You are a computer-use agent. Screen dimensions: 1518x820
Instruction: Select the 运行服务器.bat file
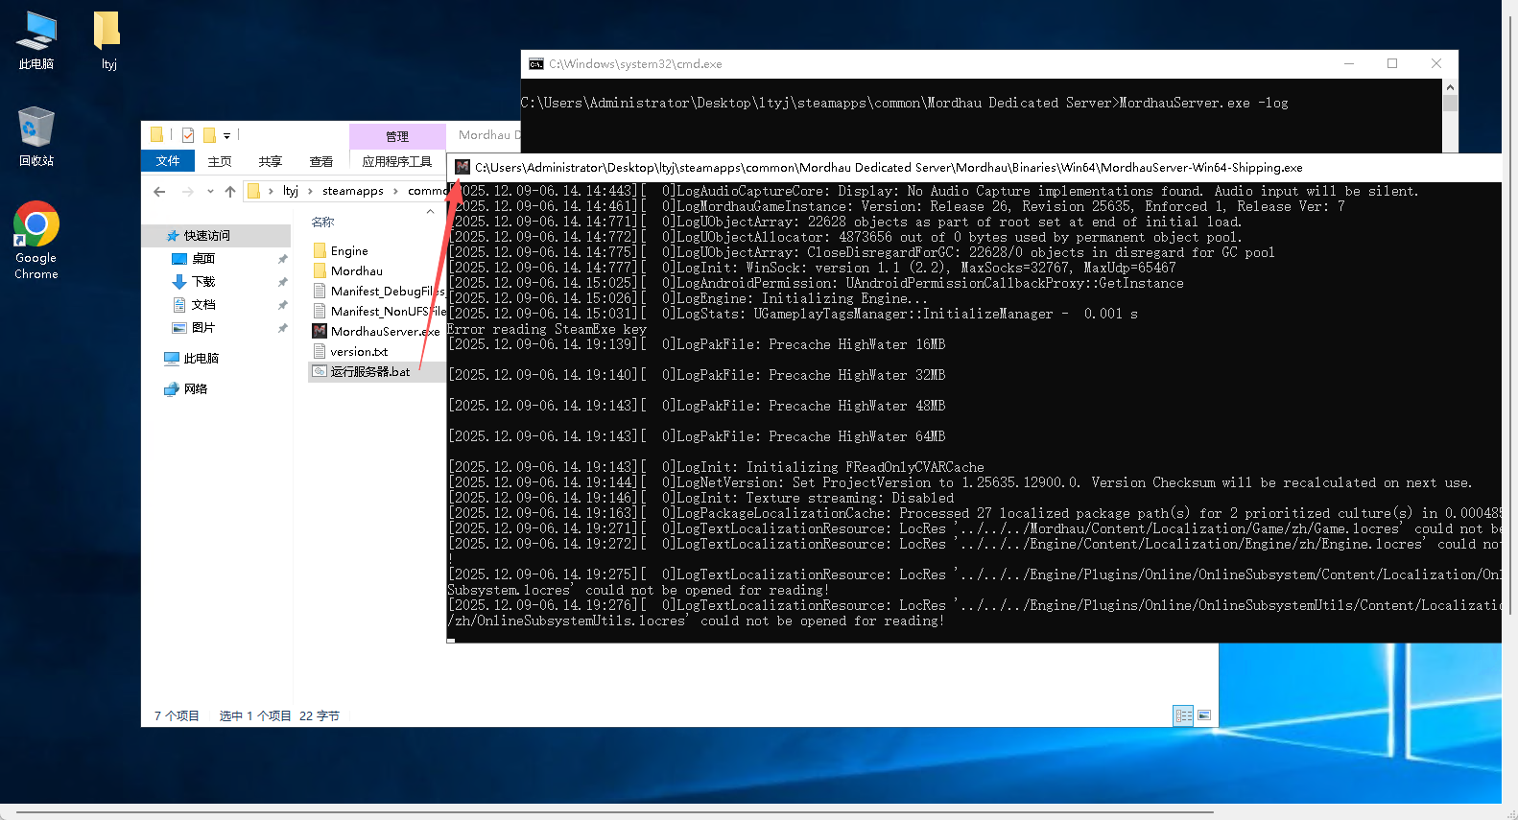pos(369,371)
